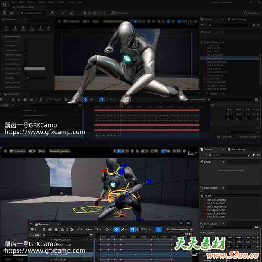This screenshot has height=262, width=262.
Task: Open the key type diamond dropdown in floating Sequencer
Action: pos(108,230)
